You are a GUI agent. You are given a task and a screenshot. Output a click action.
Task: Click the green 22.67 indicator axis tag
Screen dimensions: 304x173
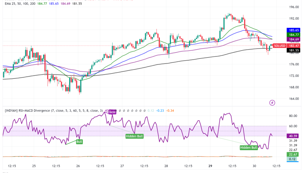click(294, 154)
